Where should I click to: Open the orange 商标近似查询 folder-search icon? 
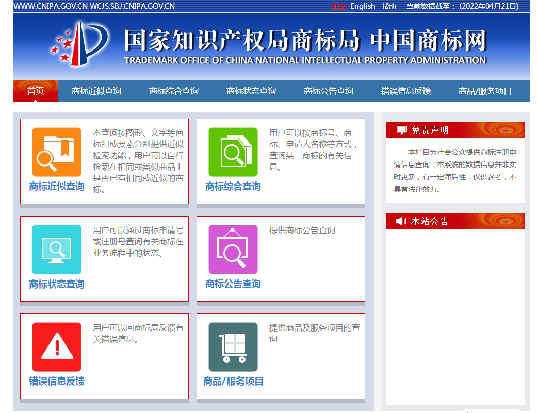(57, 152)
